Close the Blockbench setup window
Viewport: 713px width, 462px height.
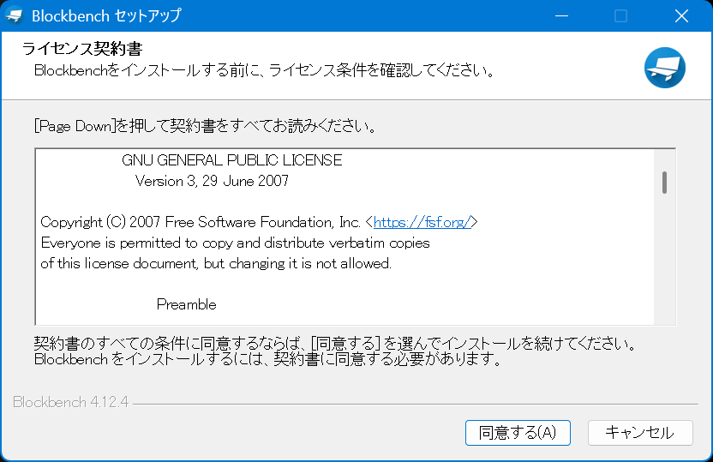point(681,16)
